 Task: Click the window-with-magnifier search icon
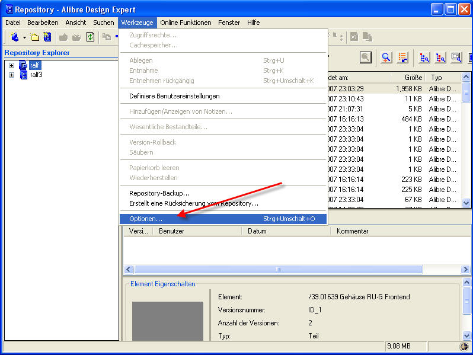pyautogui.click(x=456, y=57)
